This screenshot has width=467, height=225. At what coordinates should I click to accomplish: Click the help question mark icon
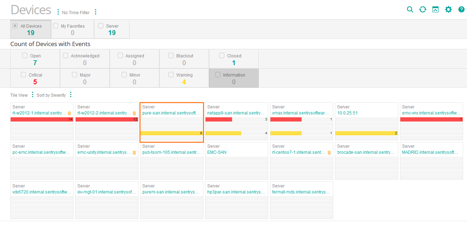point(461,10)
